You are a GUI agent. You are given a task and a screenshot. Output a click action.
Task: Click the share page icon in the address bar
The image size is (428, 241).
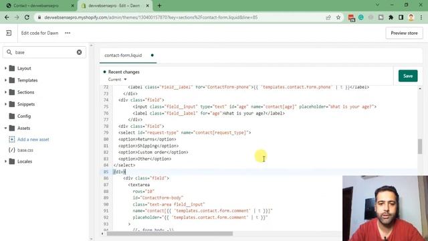pos(328,17)
